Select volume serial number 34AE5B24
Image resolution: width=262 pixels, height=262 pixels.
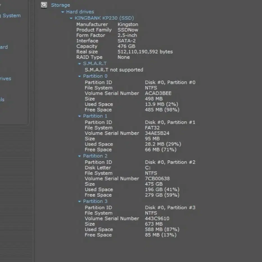pos(157,133)
